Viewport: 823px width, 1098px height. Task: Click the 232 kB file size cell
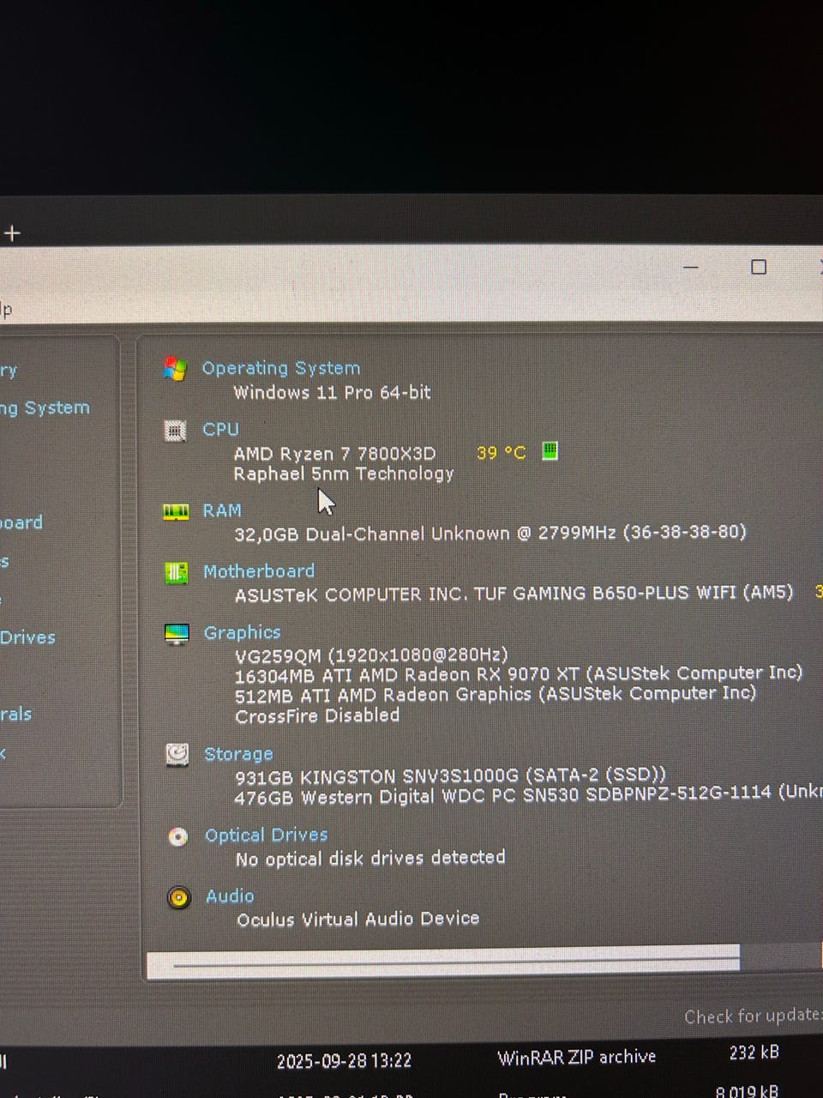point(754,1053)
